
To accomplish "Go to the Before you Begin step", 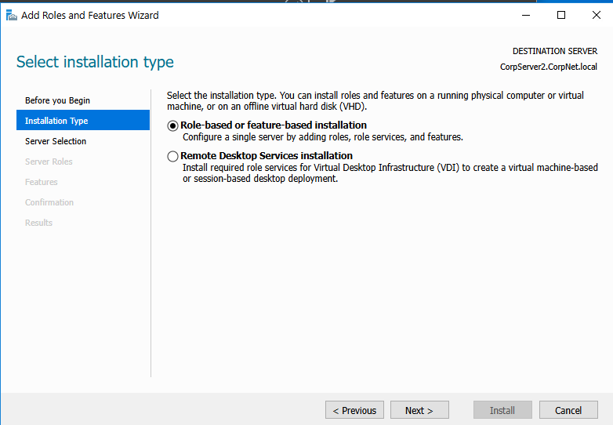I will click(57, 100).
